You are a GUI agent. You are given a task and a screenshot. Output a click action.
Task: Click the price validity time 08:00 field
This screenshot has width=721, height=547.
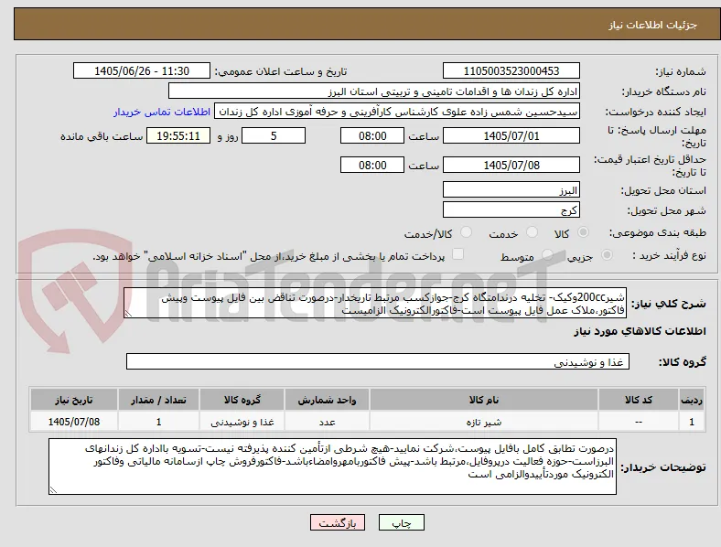click(x=372, y=165)
